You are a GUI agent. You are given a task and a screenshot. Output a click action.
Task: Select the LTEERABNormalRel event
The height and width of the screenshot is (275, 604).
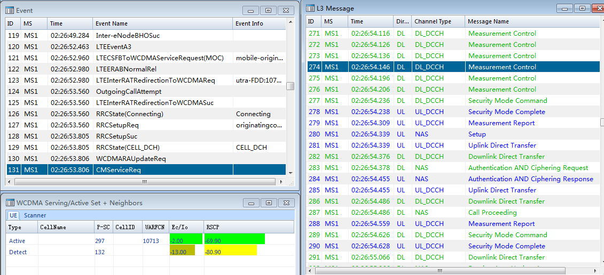[146, 69]
